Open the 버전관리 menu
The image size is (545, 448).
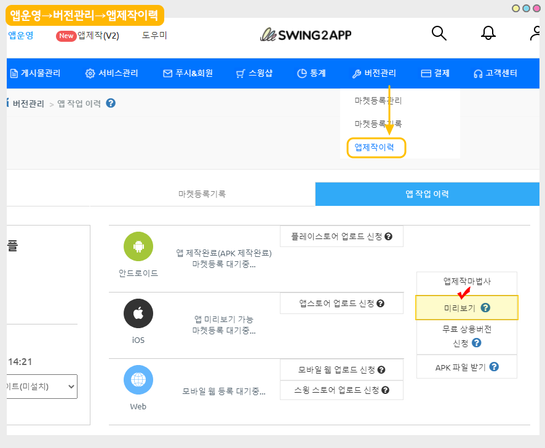pyautogui.click(x=374, y=73)
